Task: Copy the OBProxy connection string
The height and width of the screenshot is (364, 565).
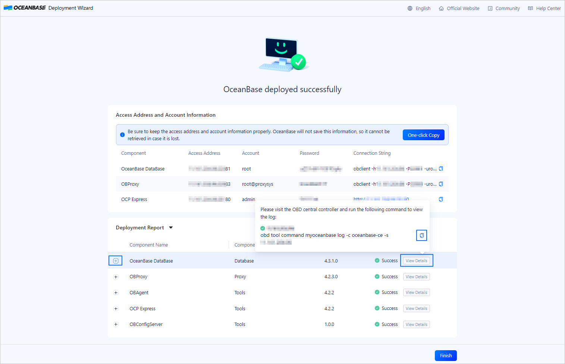Action: [x=441, y=184]
